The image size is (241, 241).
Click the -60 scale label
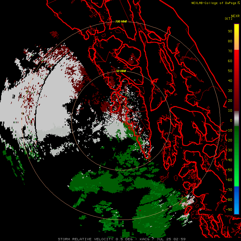[229, 180]
